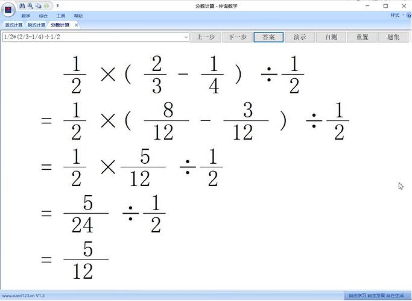
Task: Click the www.xuexi123.cn status bar text
Action: click(x=24, y=296)
